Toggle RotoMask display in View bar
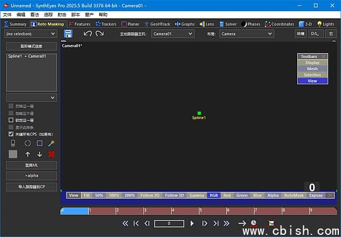This screenshot has height=237, width=341. (x=294, y=196)
